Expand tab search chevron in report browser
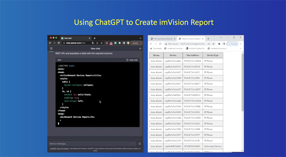The height and width of the screenshot is (157, 286). click(x=221, y=37)
